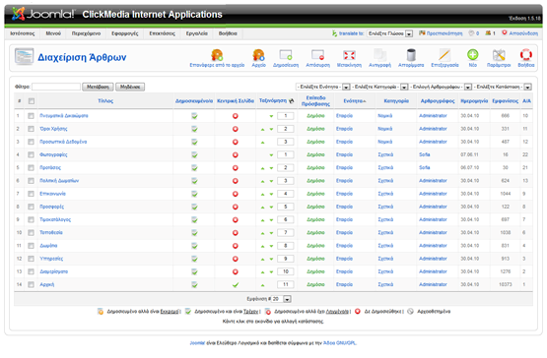
Task: Click the logged-in users icon showing 1
Action: tap(488, 33)
